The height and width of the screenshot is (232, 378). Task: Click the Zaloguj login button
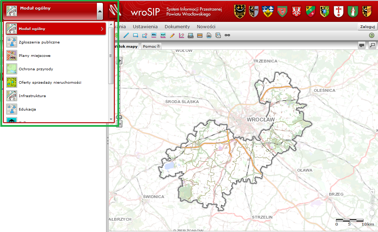(x=367, y=27)
